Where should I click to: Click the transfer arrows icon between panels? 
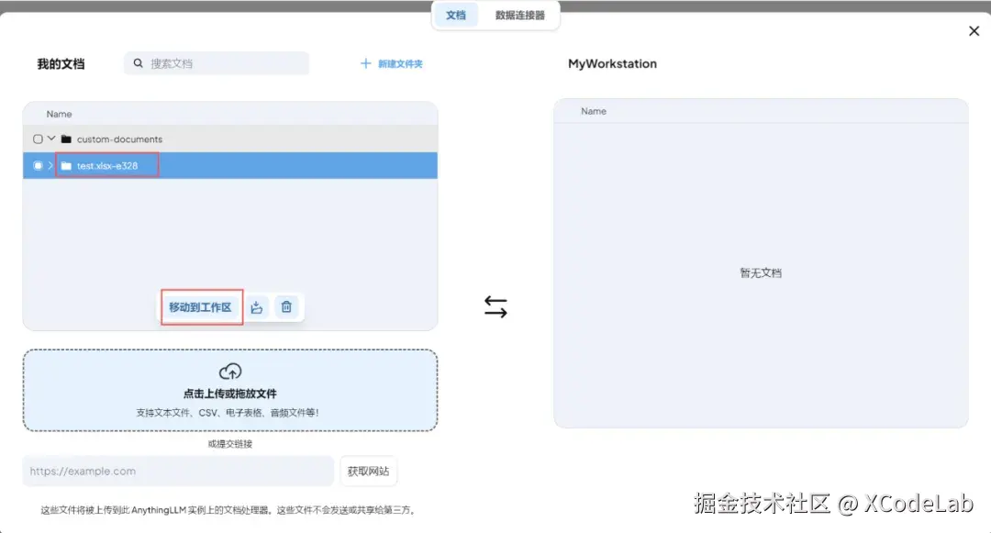pyautogui.click(x=495, y=307)
